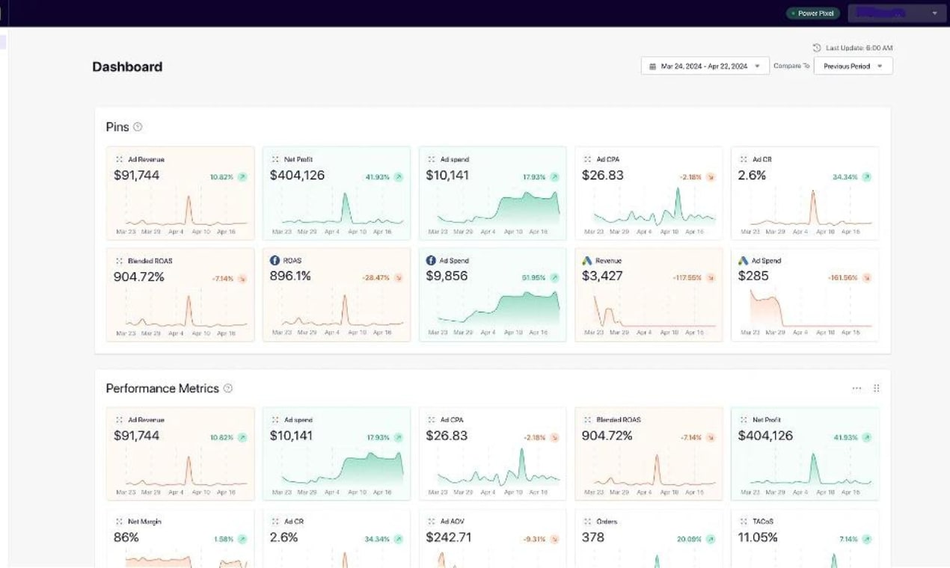Viewport: 950px width, 568px height.
Task: Click the Performance Metrics grid layout icon
Action: coord(877,389)
